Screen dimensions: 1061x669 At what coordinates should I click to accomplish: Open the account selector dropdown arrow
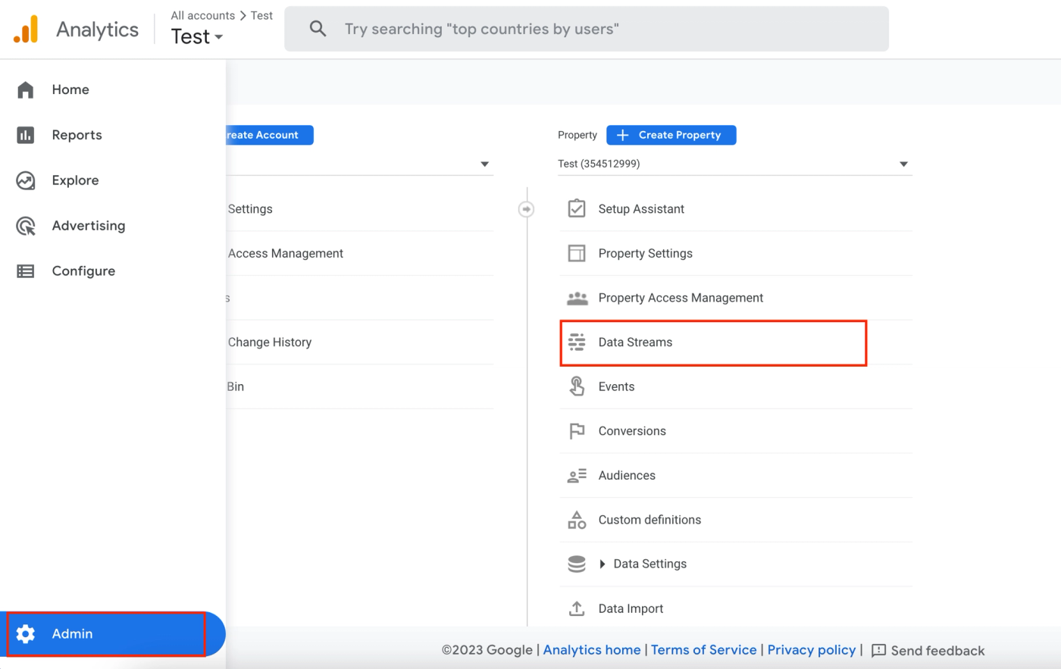tap(485, 164)
